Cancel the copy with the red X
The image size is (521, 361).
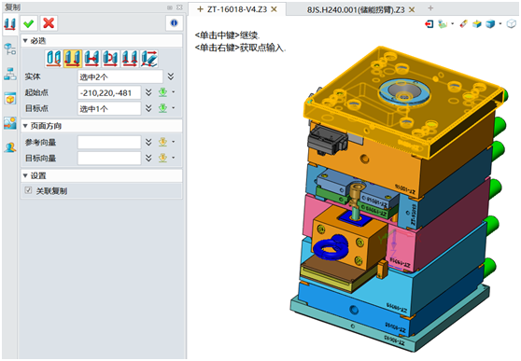49,23
